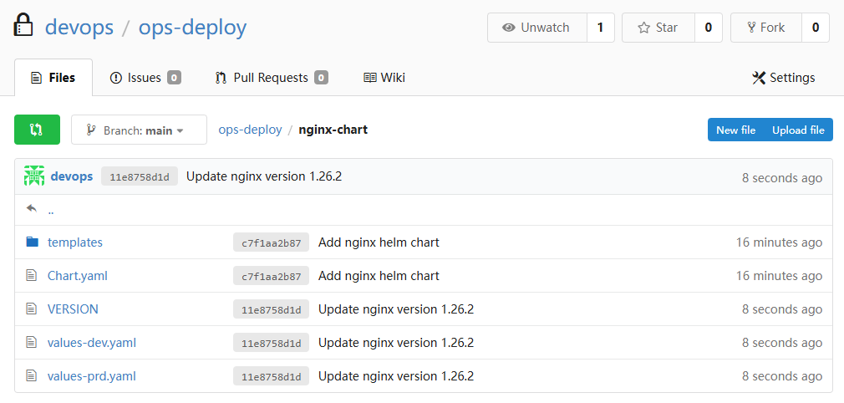Open the values-prd.yaml file
The image size is (844, 403).
point(92,376)
